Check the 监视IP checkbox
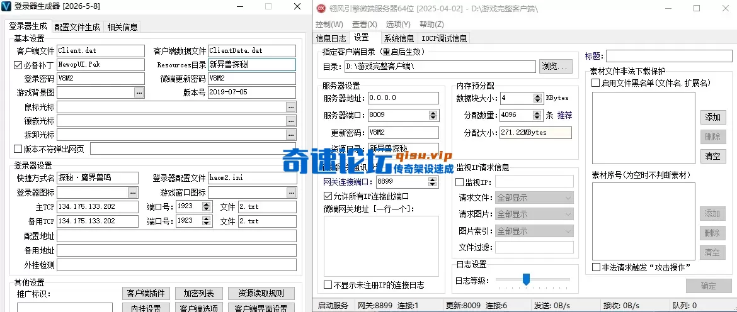Viewport: 737px width, 312px height. [x=459, y=182]
